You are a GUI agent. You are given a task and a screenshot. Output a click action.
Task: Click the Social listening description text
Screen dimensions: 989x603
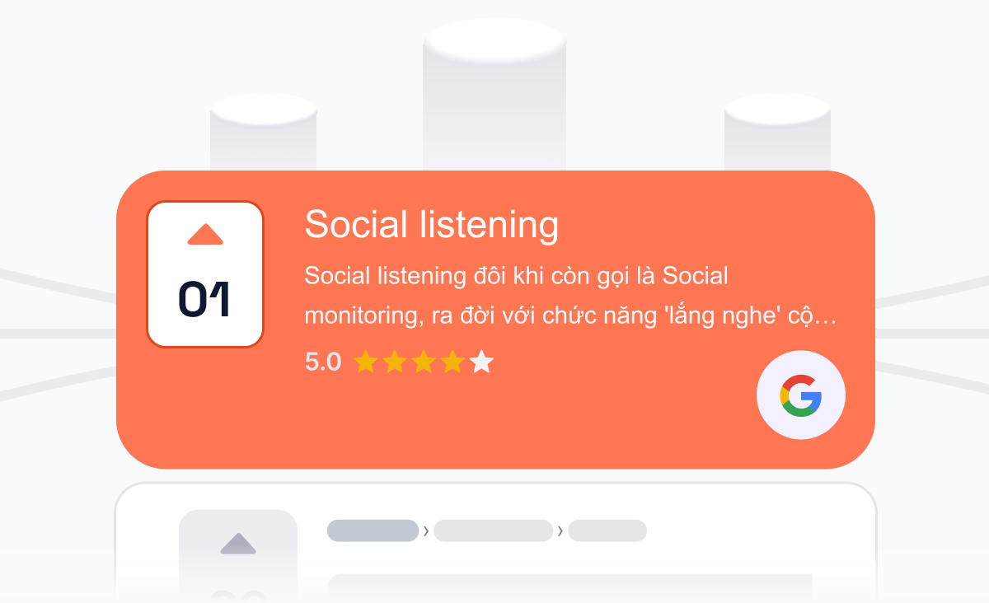click(x=570, y=297)
